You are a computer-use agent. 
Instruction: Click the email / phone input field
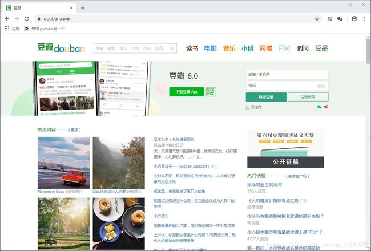287,75
